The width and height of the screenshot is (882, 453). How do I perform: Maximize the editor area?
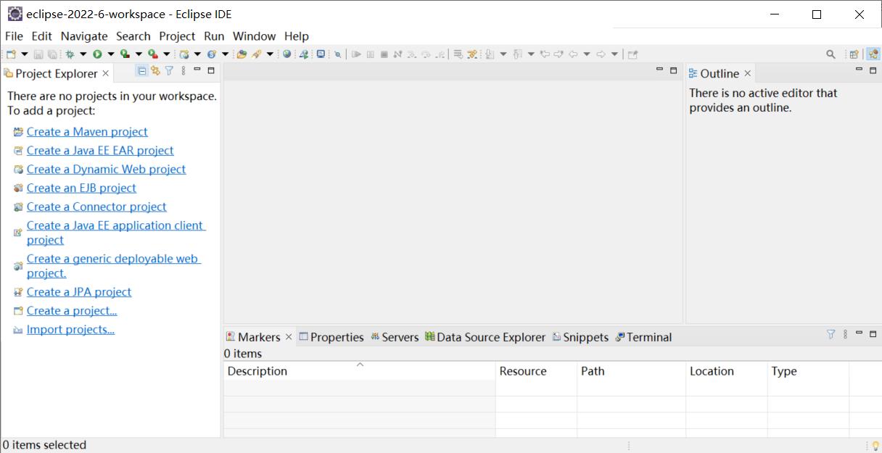[x=673, y=70]
